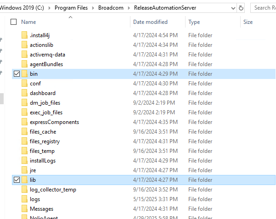Click the files_registry folder icon
The width and height of the screenshot is (276, 219).
(x=24, y=141)
